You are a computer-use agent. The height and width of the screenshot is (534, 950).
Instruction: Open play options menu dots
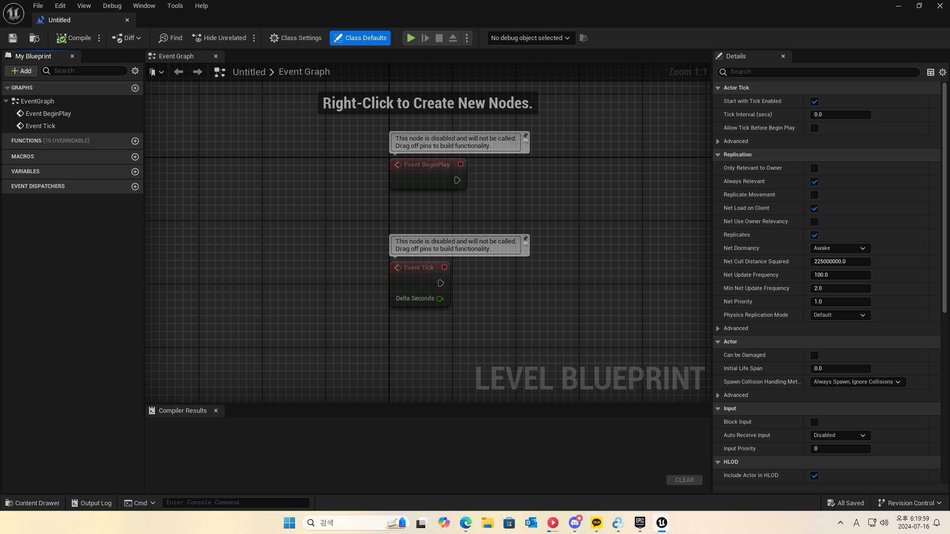[467, 38]
